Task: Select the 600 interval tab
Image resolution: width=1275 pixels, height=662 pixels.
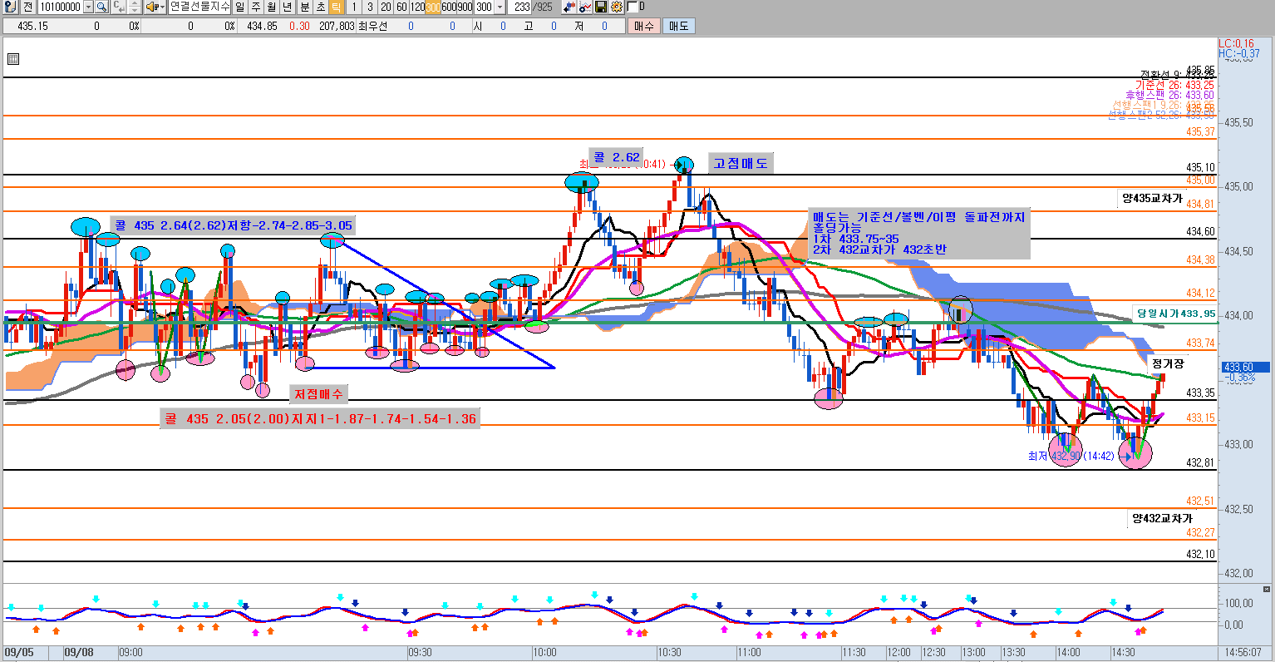Action: tap(449, 7)
